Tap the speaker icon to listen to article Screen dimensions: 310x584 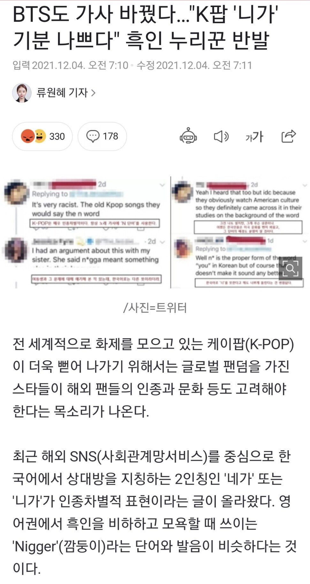tap(221, 137)
